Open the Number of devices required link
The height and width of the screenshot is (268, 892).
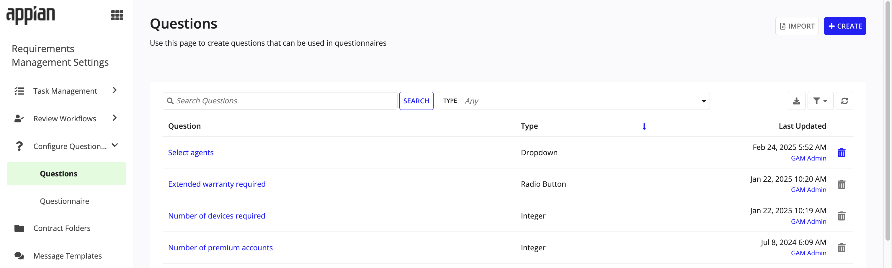pyautogui.click(x=216, y=216)
